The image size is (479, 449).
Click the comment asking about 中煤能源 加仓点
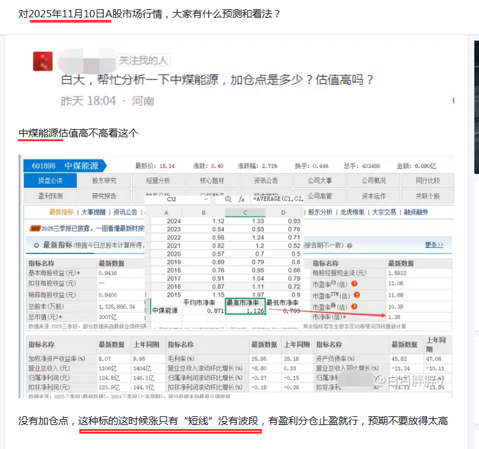217,80
